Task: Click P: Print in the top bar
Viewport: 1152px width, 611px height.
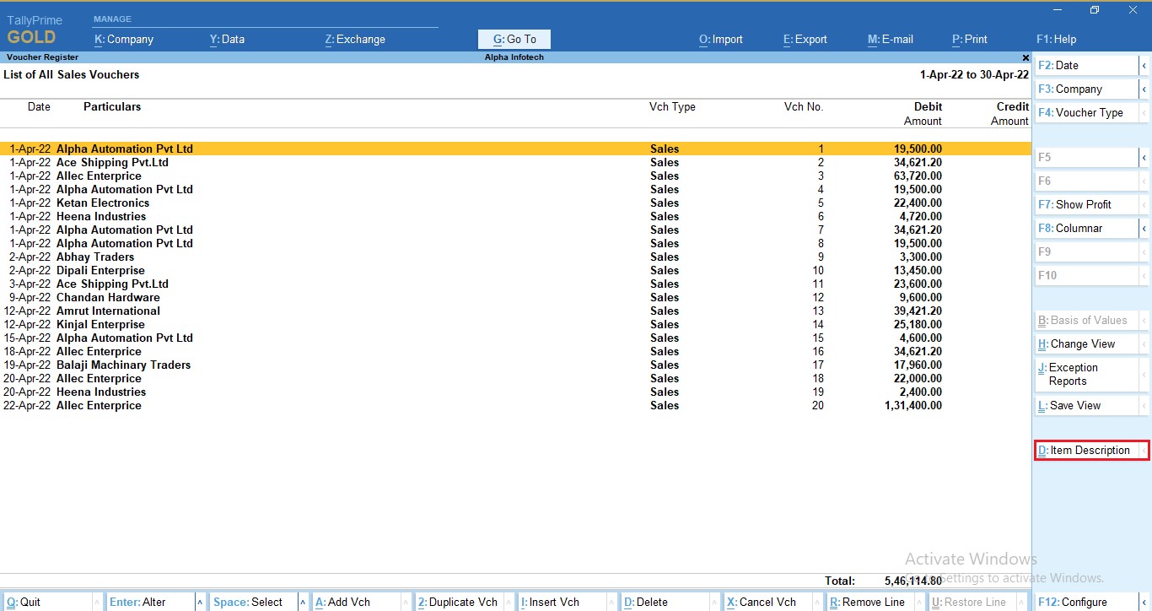Action: tap(969, 40)
